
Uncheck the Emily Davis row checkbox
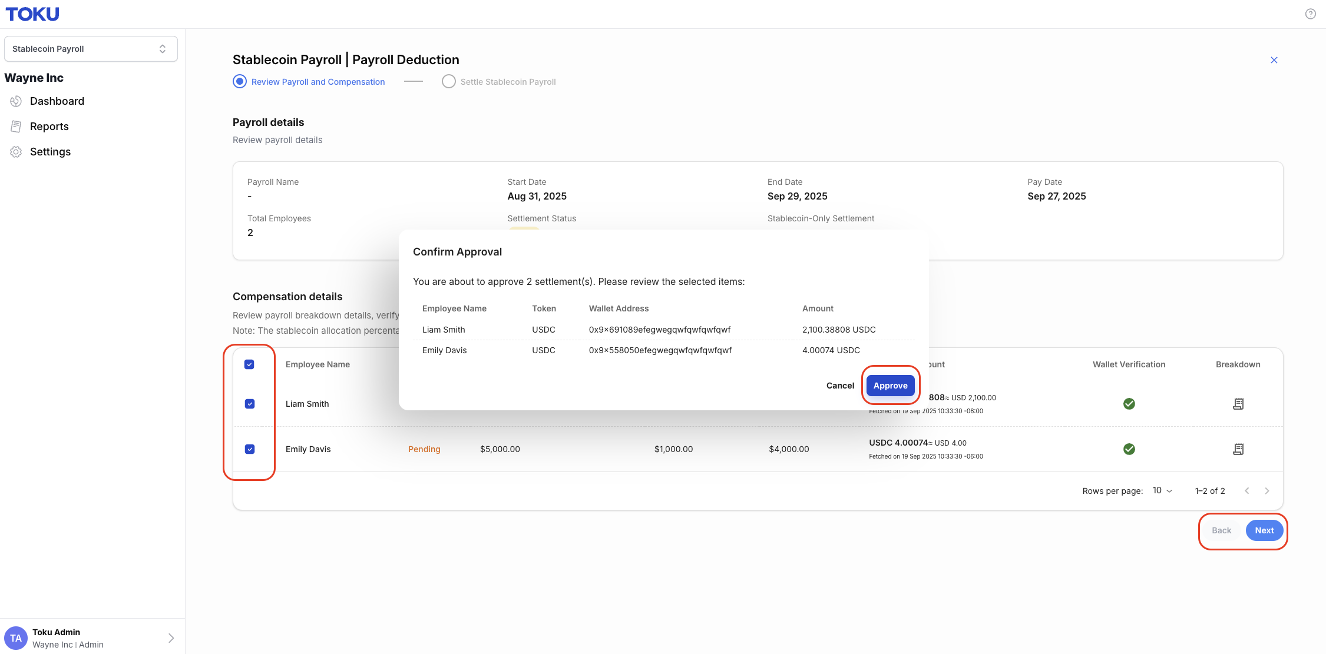(x=249, y=449)
